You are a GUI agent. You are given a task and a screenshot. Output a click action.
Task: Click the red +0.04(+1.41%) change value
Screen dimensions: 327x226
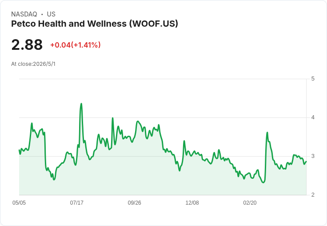(x=75, y=45)
